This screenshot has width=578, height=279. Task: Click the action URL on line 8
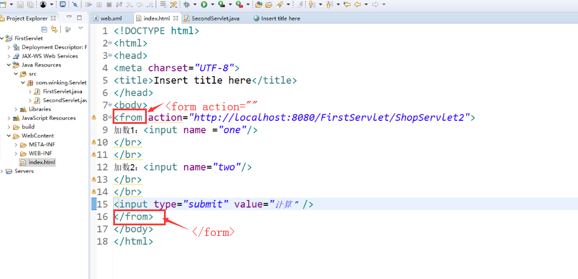[330, 117]
